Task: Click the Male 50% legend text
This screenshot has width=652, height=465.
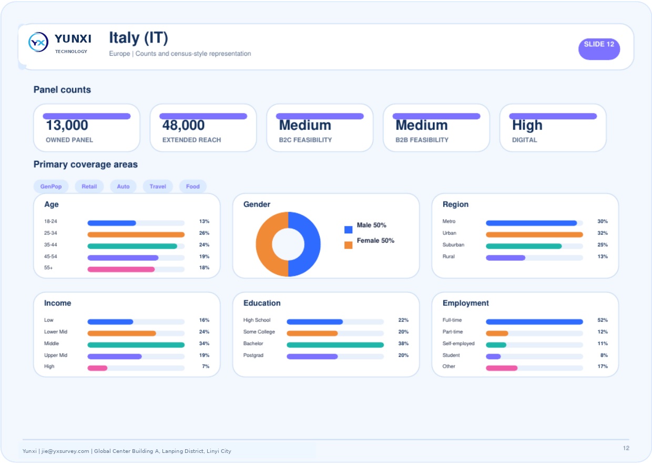Action: click(371, 225)
